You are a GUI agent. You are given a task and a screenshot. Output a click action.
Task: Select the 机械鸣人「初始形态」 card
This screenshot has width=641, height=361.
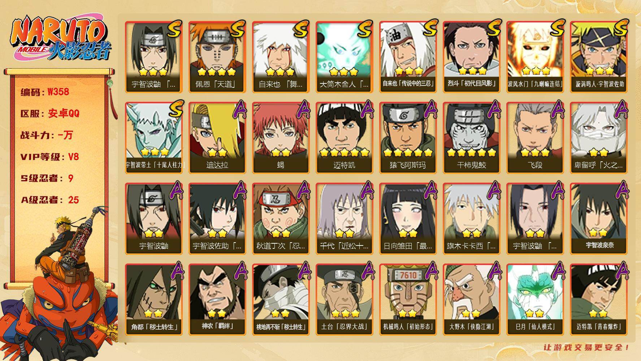(x=408, y=299)
